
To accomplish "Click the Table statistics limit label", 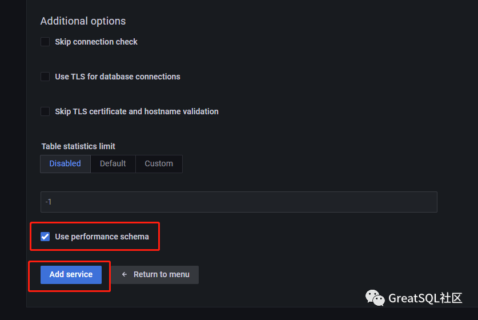I will (x=78, y=146).
